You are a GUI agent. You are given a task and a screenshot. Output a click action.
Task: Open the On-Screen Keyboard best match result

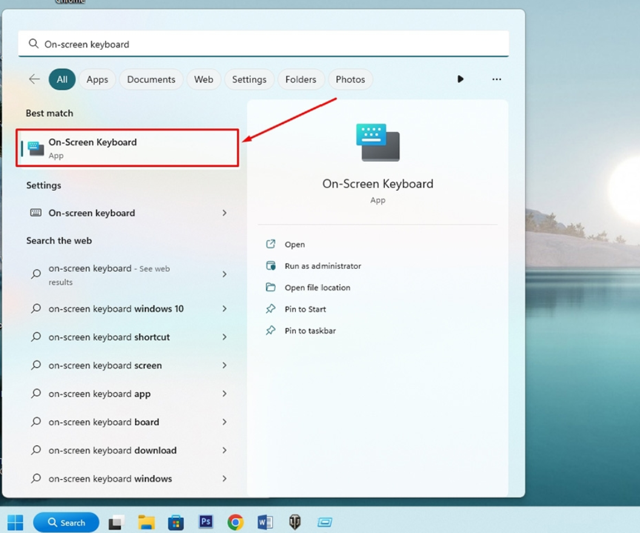tap(127, 148)
